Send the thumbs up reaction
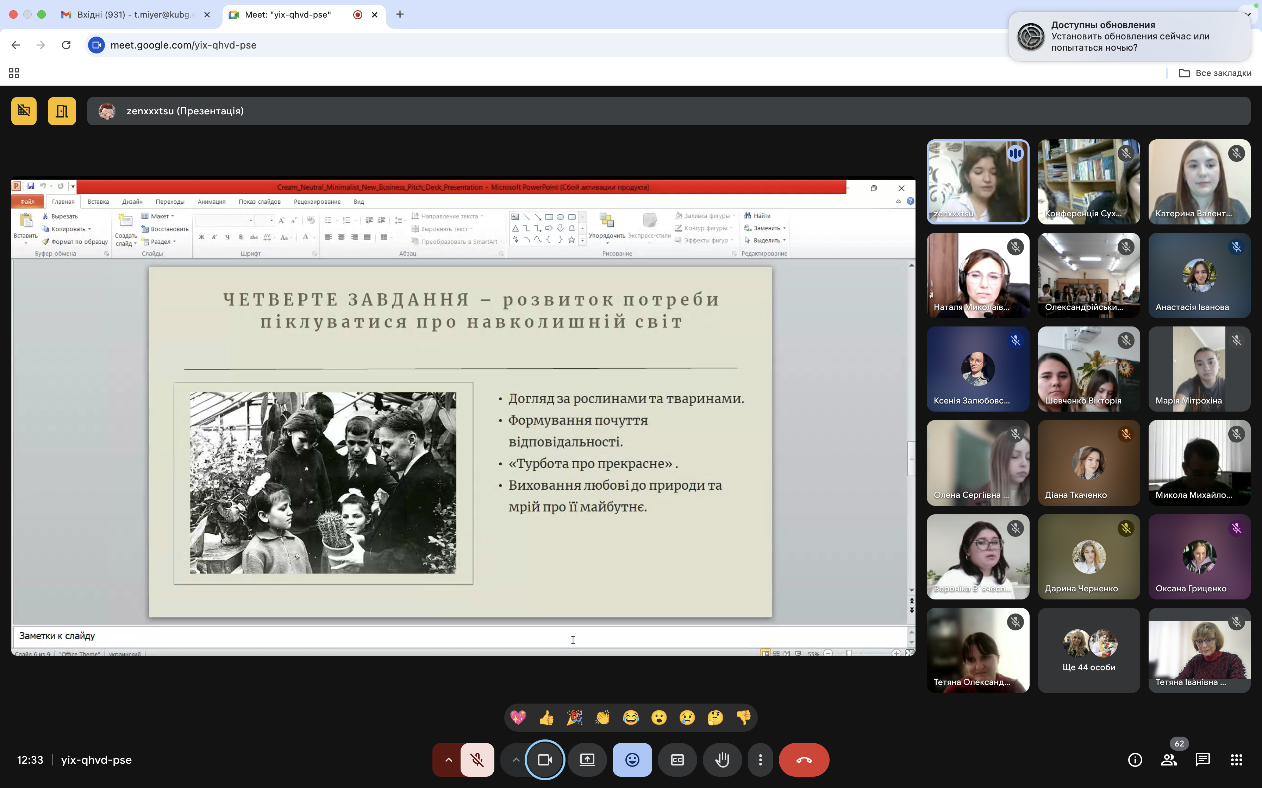Image resolution: width=1262 pixels, height=788 pixels. tap(546, 718)
